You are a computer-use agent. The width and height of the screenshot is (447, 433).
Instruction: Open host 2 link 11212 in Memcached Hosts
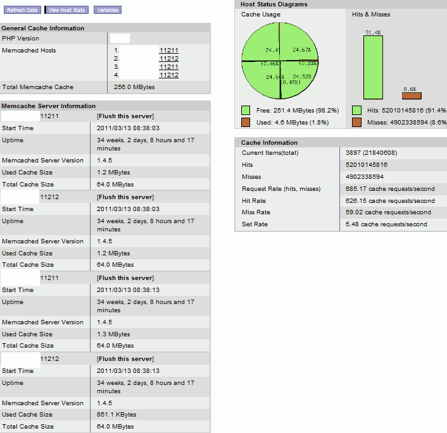[x=168, y=59]
